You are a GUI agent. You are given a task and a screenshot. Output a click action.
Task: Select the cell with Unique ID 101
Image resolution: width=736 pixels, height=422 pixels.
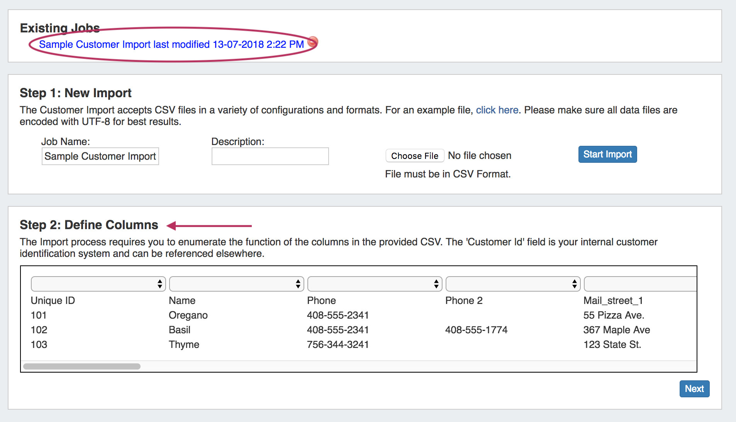[39, 316]
